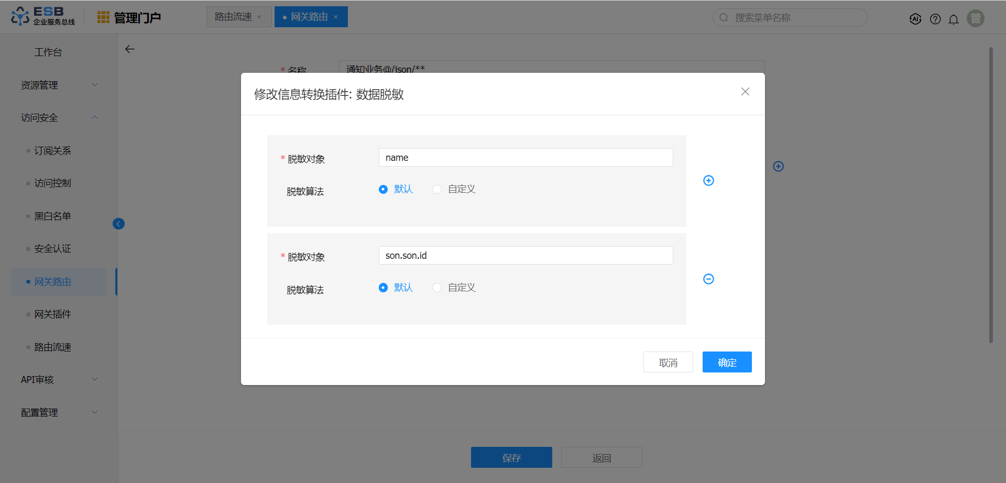Open 网关插件 in the sidebar

[x=52, y=314]
